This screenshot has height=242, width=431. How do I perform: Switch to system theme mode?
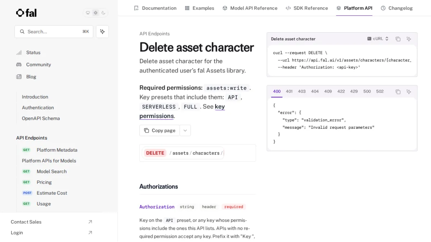click(88, 13)
